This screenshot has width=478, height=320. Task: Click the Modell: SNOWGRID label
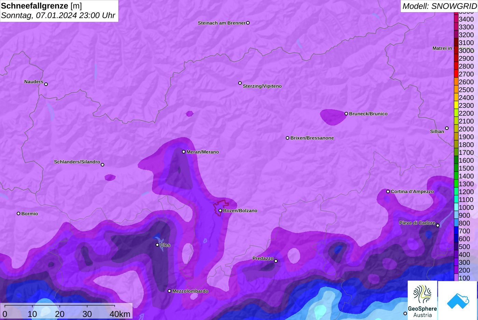pyautogui.click(x=439, y=6)
